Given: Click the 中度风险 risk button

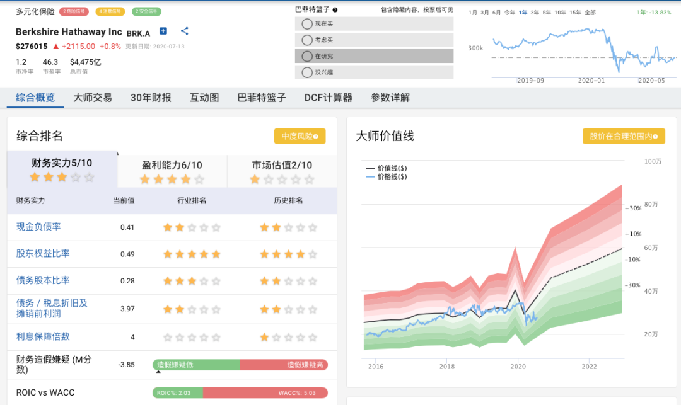Looking at the screenshot, I should pyautogui.click(x=300, y=136).
